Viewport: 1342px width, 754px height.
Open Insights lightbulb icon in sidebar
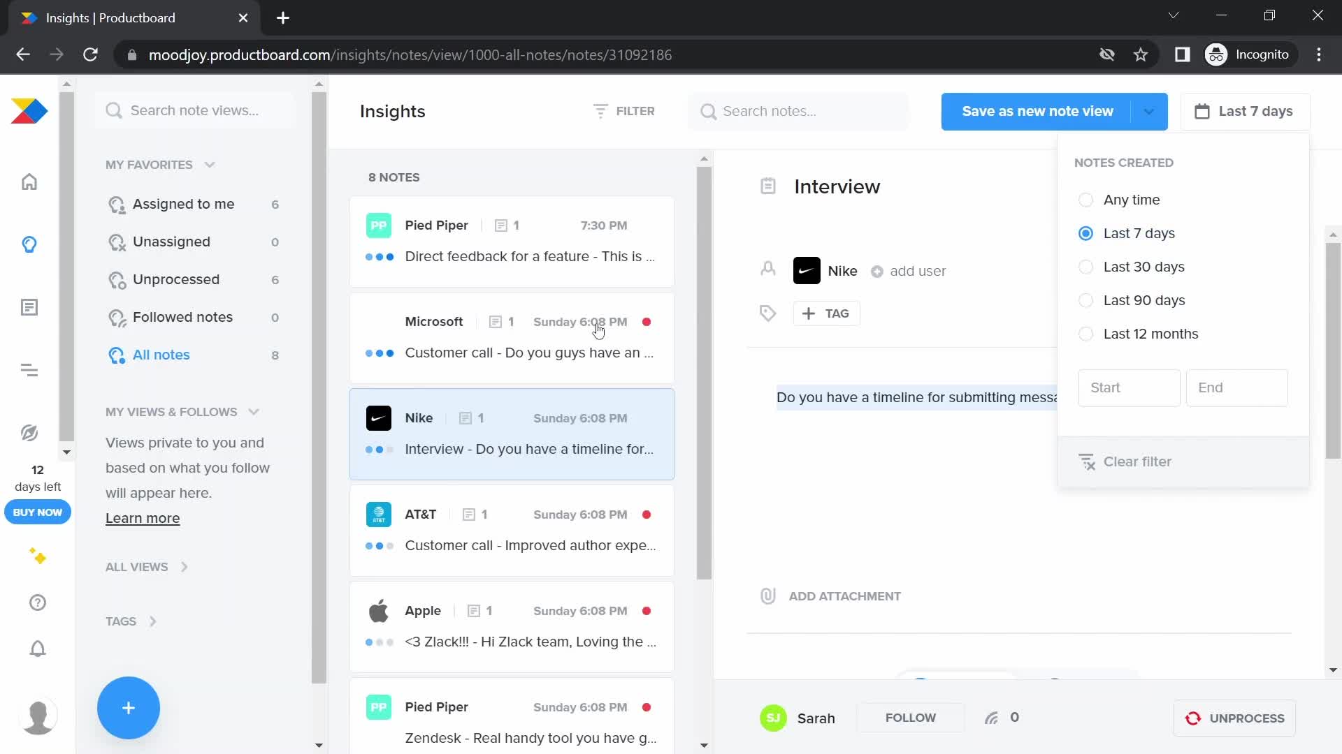[29, 244]
